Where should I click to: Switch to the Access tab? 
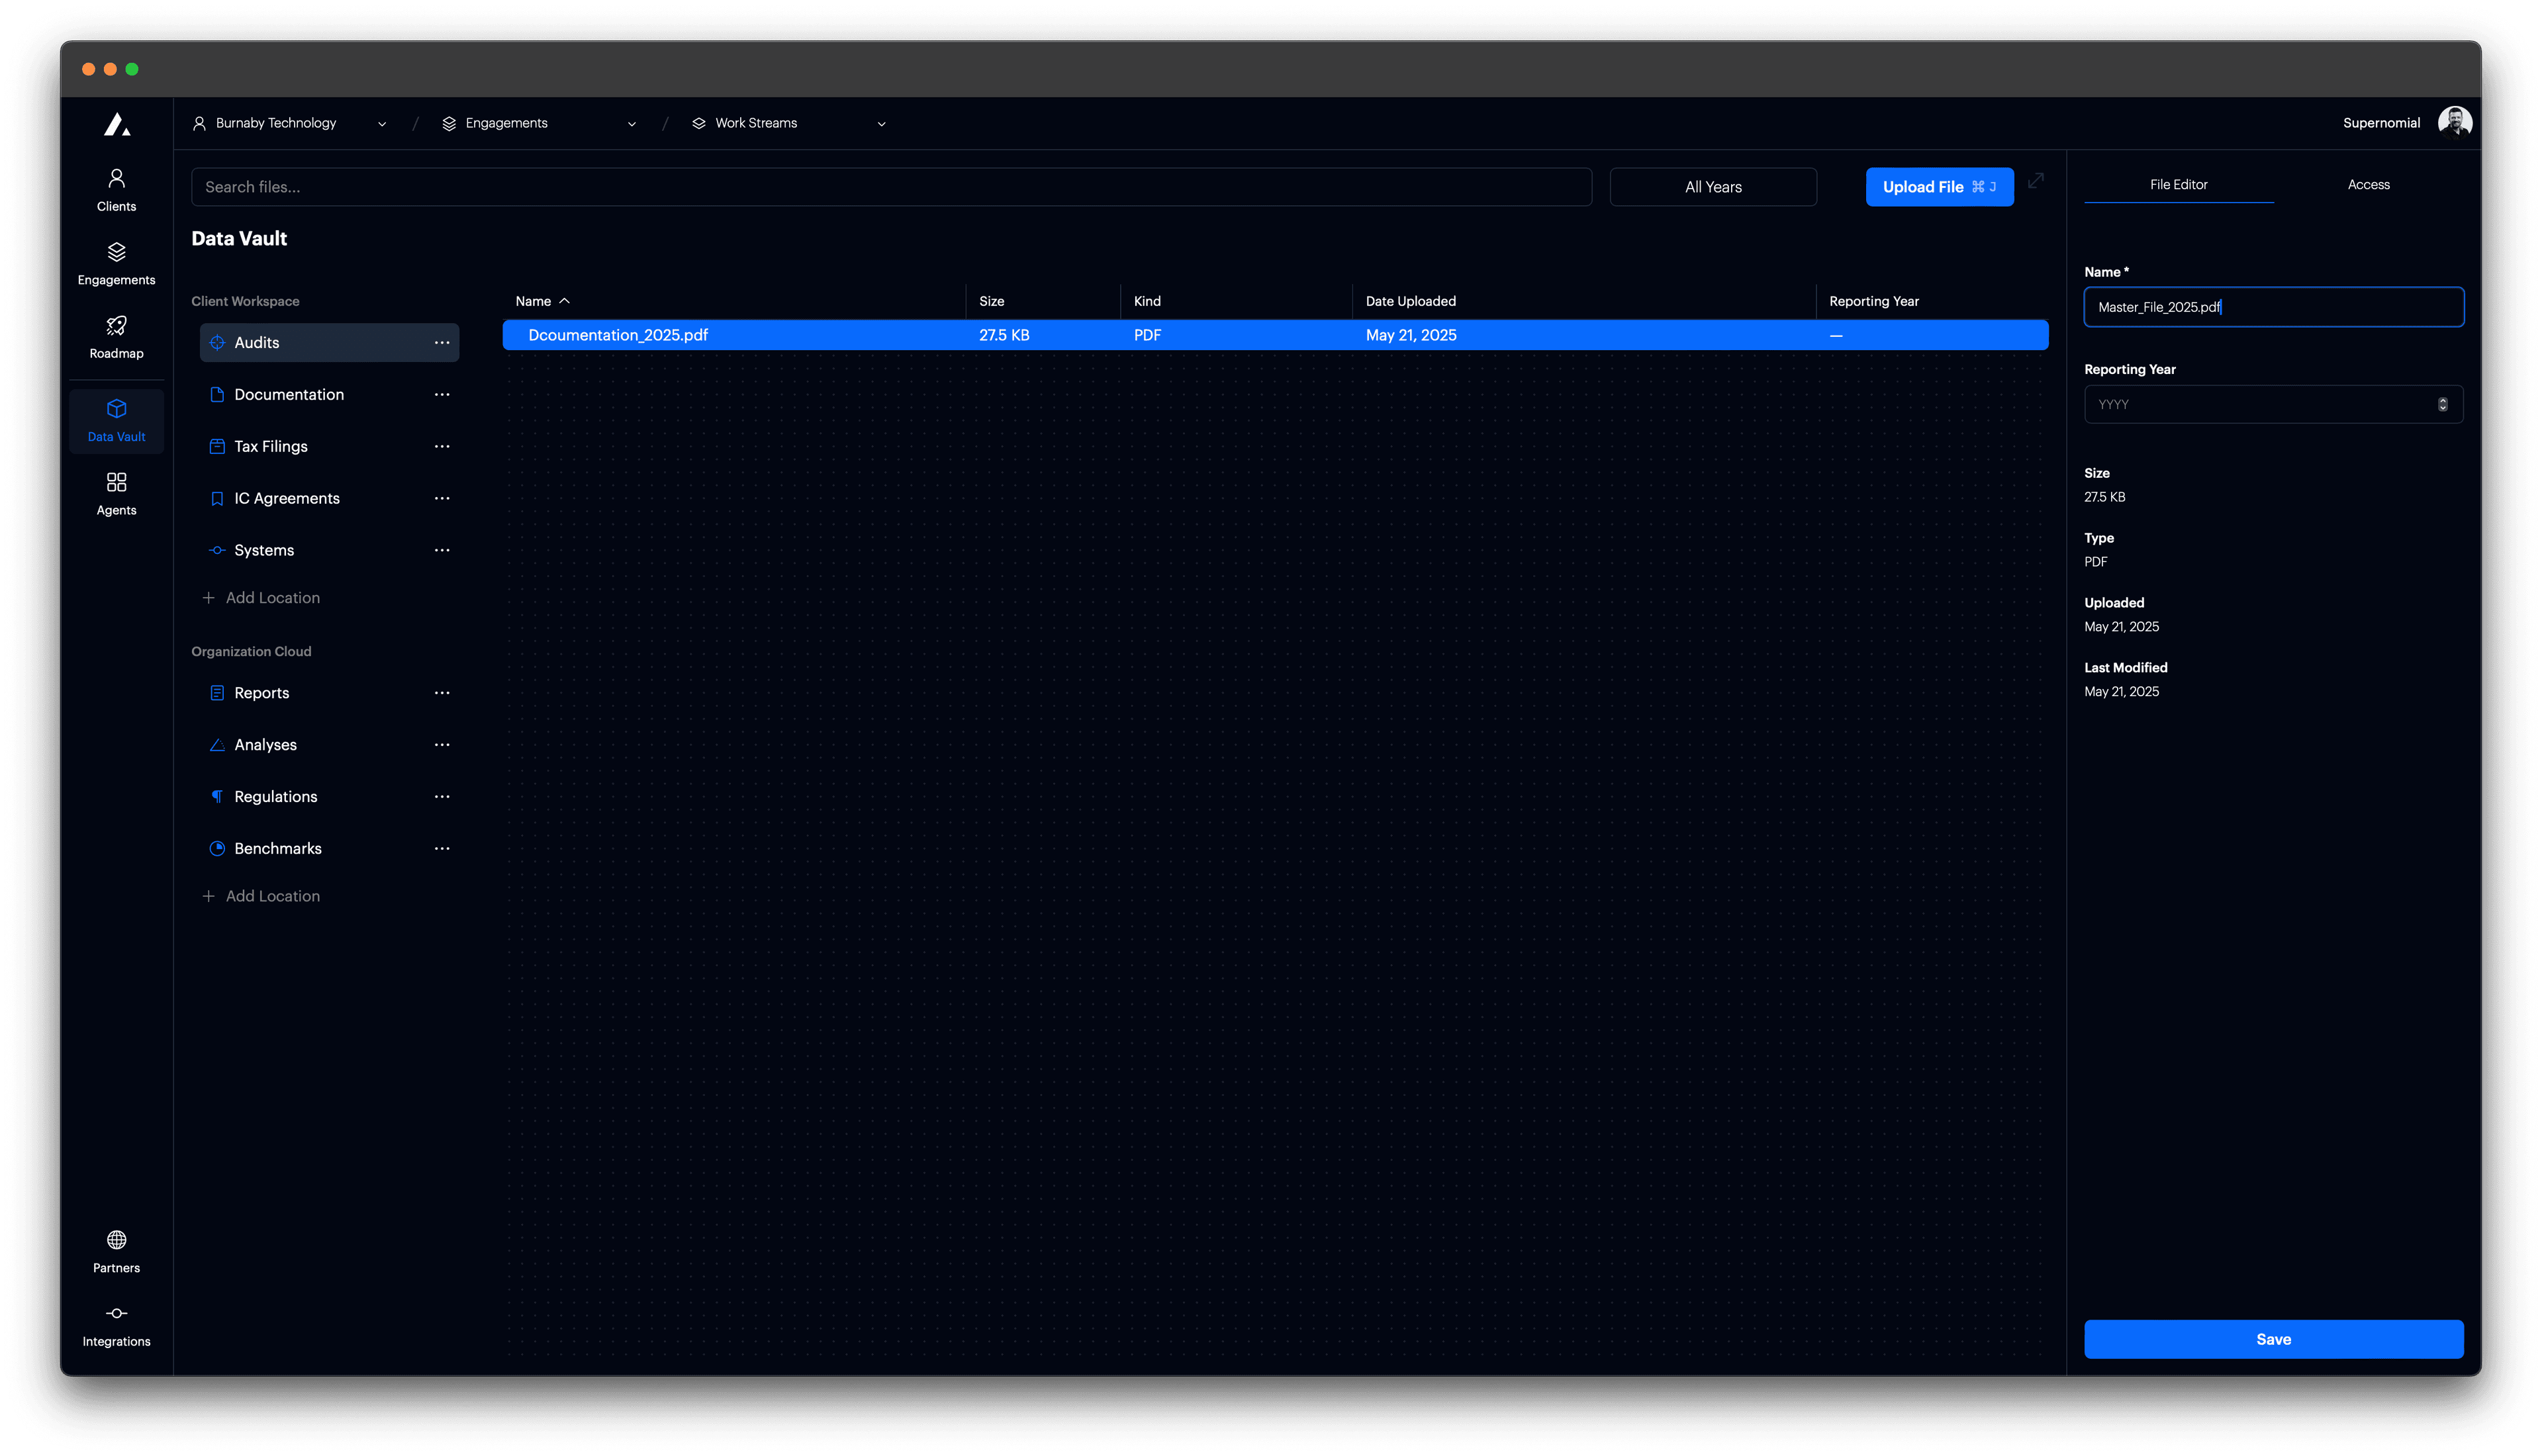click(2368, 184)
